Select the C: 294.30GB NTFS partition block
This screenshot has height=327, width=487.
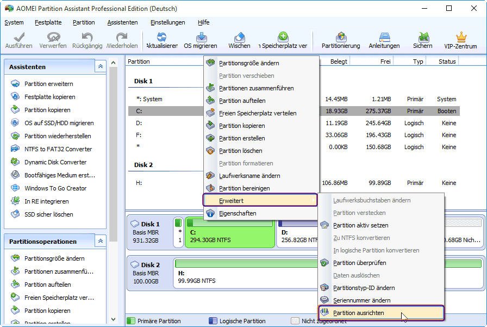click(230, 232)
